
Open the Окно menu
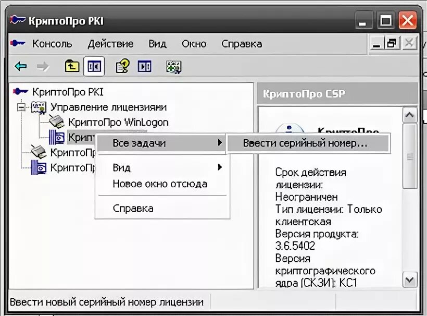tap(194, 44)
